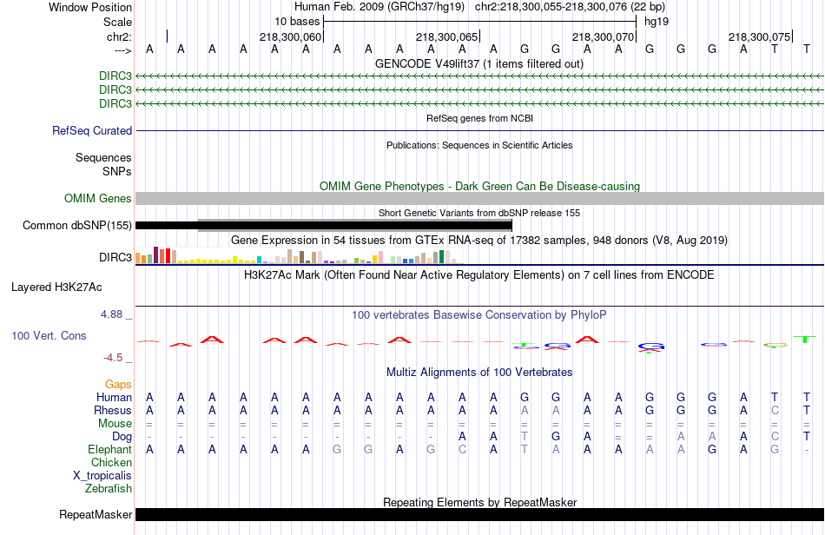Open OMIM Gene Phenotypes track title

point(479,186)
